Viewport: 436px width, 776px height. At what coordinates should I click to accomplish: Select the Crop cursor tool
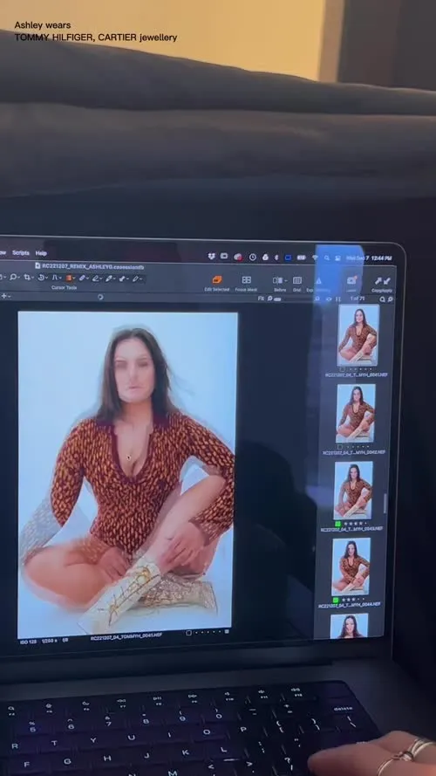pos(28,278)
